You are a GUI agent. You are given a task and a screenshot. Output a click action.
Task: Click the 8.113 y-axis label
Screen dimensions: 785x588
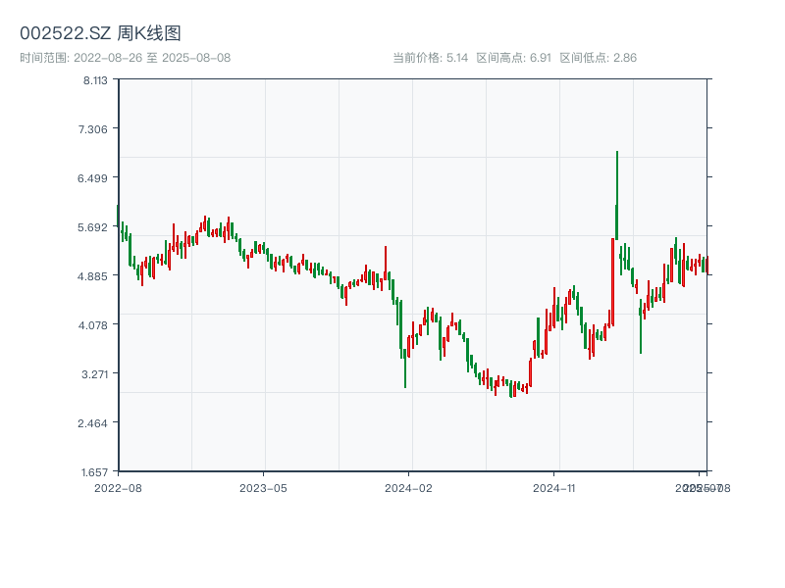tap(95, 80)
